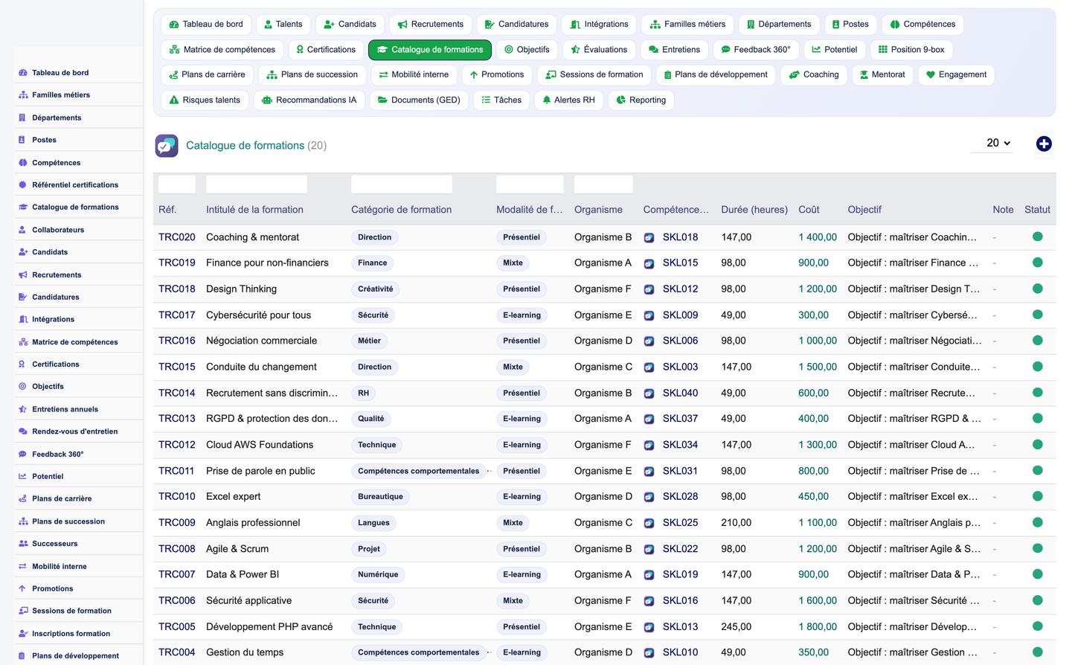Click the blue plus add-training icon
This screenshot has width=1075, height=665.
click(1044, 144)
